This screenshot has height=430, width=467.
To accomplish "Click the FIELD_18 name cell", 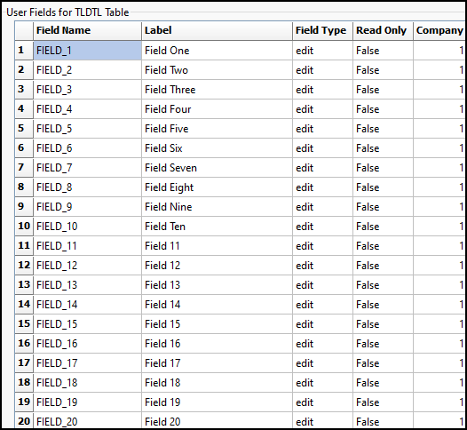I will (x=87, y=382).
